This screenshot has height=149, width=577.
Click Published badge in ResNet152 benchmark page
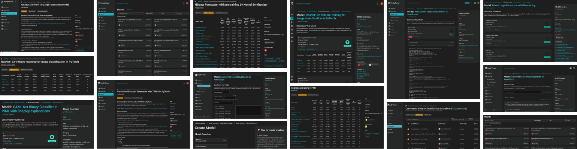(347, 46)
